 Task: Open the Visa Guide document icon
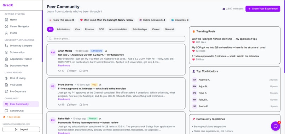(x=6, y=85)
